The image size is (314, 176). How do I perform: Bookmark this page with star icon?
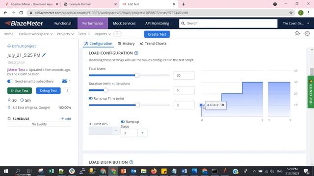291,13
